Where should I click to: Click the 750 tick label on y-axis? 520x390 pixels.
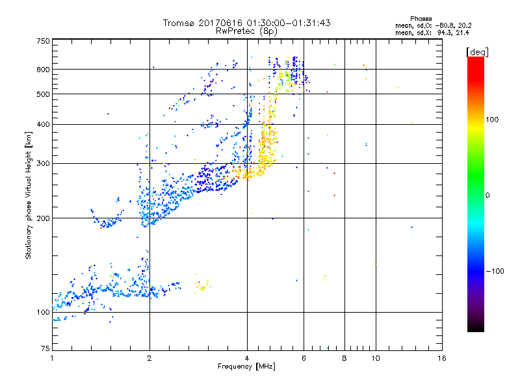(x=43, y=41)
